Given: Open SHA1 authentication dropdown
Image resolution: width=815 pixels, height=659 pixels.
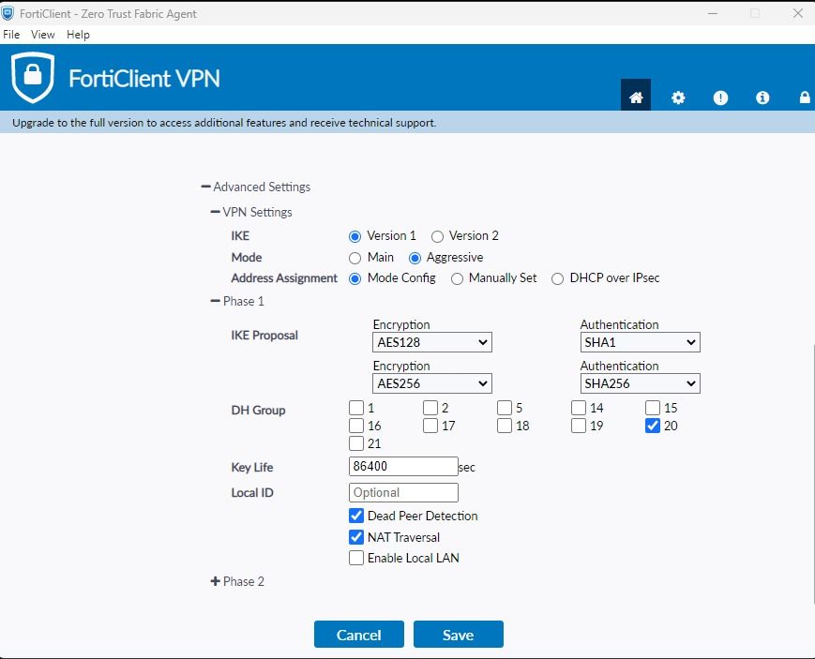Looking at the screenshot, I should (x=640, y=342).
